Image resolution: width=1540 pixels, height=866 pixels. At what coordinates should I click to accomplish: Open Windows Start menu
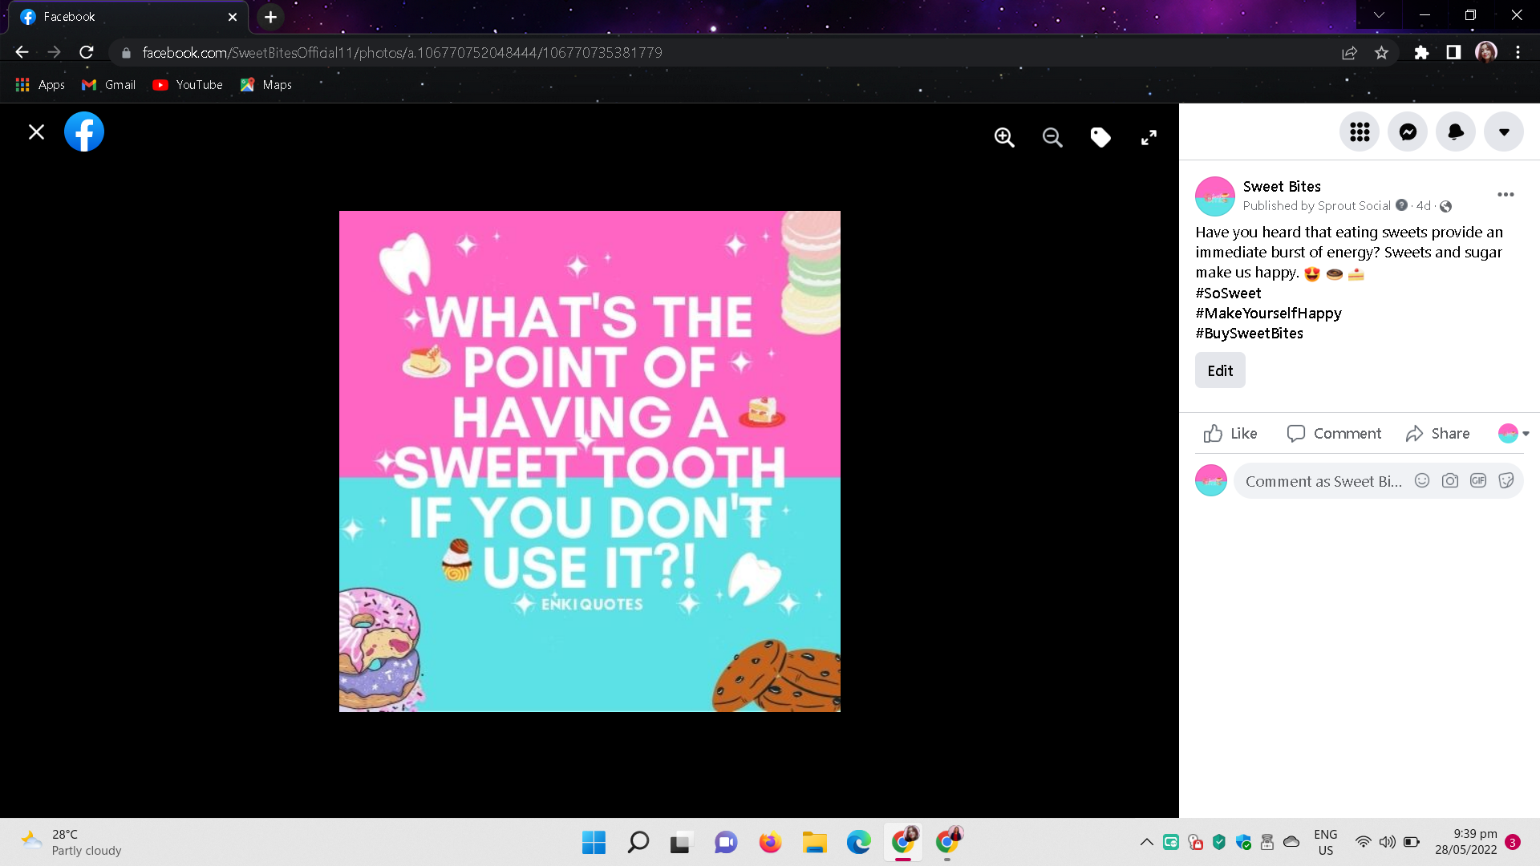[594, 843]
